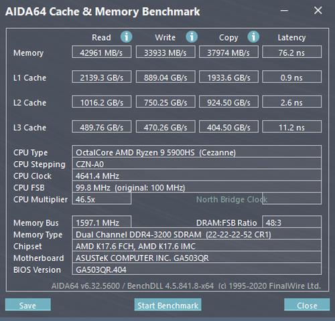Screen dimensions: 335x321
Task: Click the BIOS Version field
Action: coord(197,269)
